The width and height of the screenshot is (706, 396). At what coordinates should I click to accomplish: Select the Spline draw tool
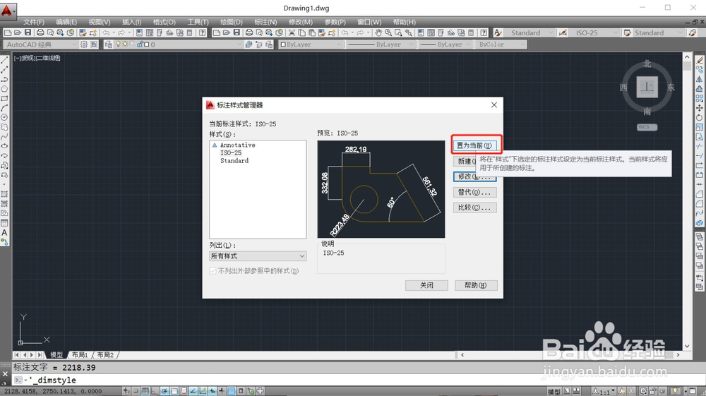[4, 137]
